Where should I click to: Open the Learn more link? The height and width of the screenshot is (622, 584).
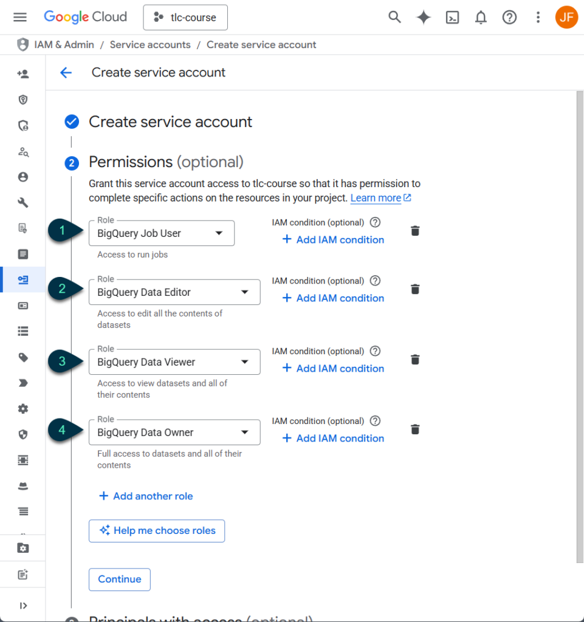pyautogui.click(x=377, y=197)
